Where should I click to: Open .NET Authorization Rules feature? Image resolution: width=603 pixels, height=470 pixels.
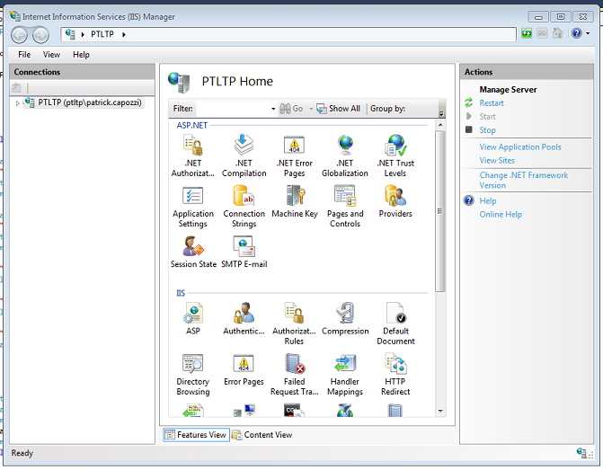pos(192,155)
